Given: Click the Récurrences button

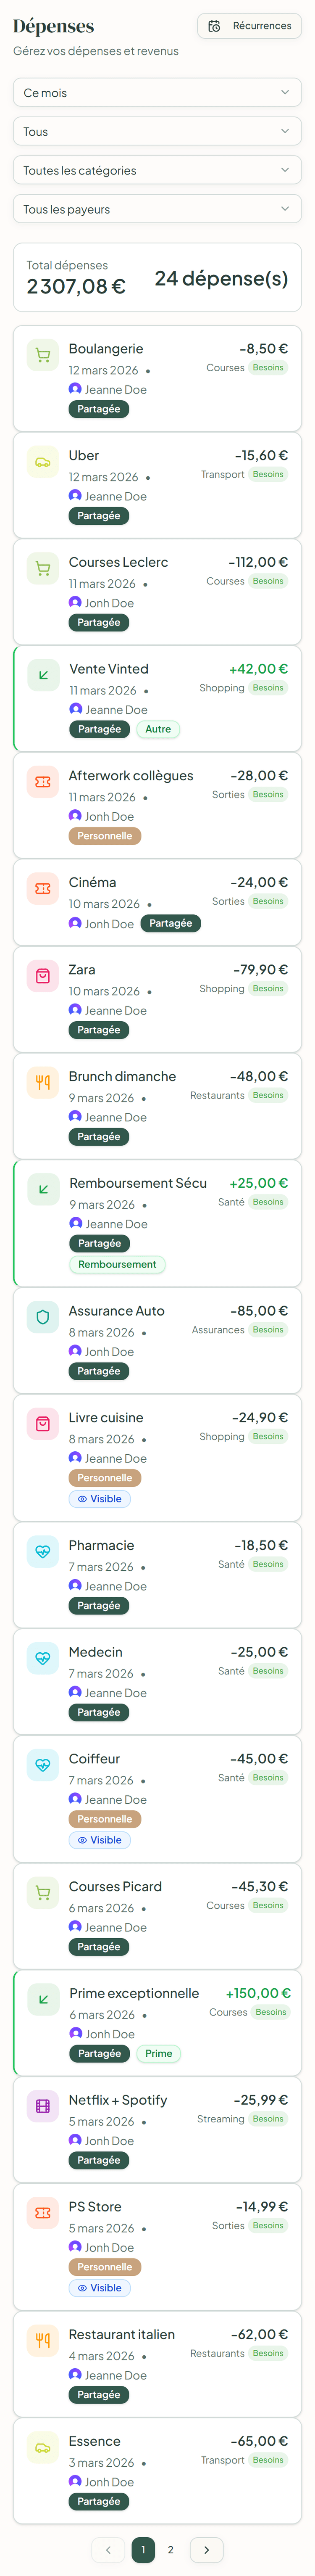Looking at the screenshot, I should point(248,26).
